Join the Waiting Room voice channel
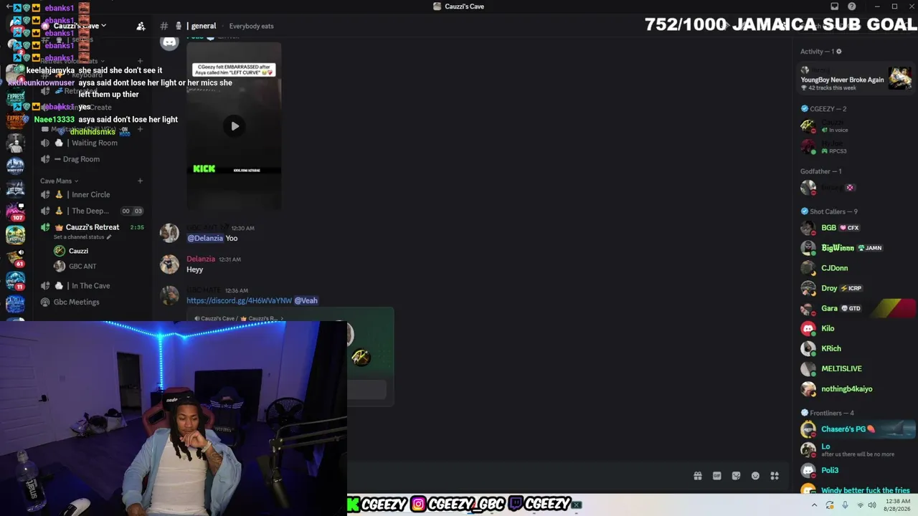918x516 pixels. click(x=93, y=143)
